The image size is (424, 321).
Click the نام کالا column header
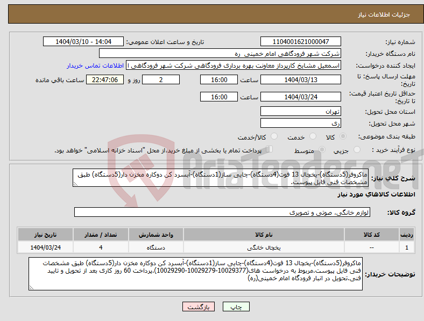264,235
